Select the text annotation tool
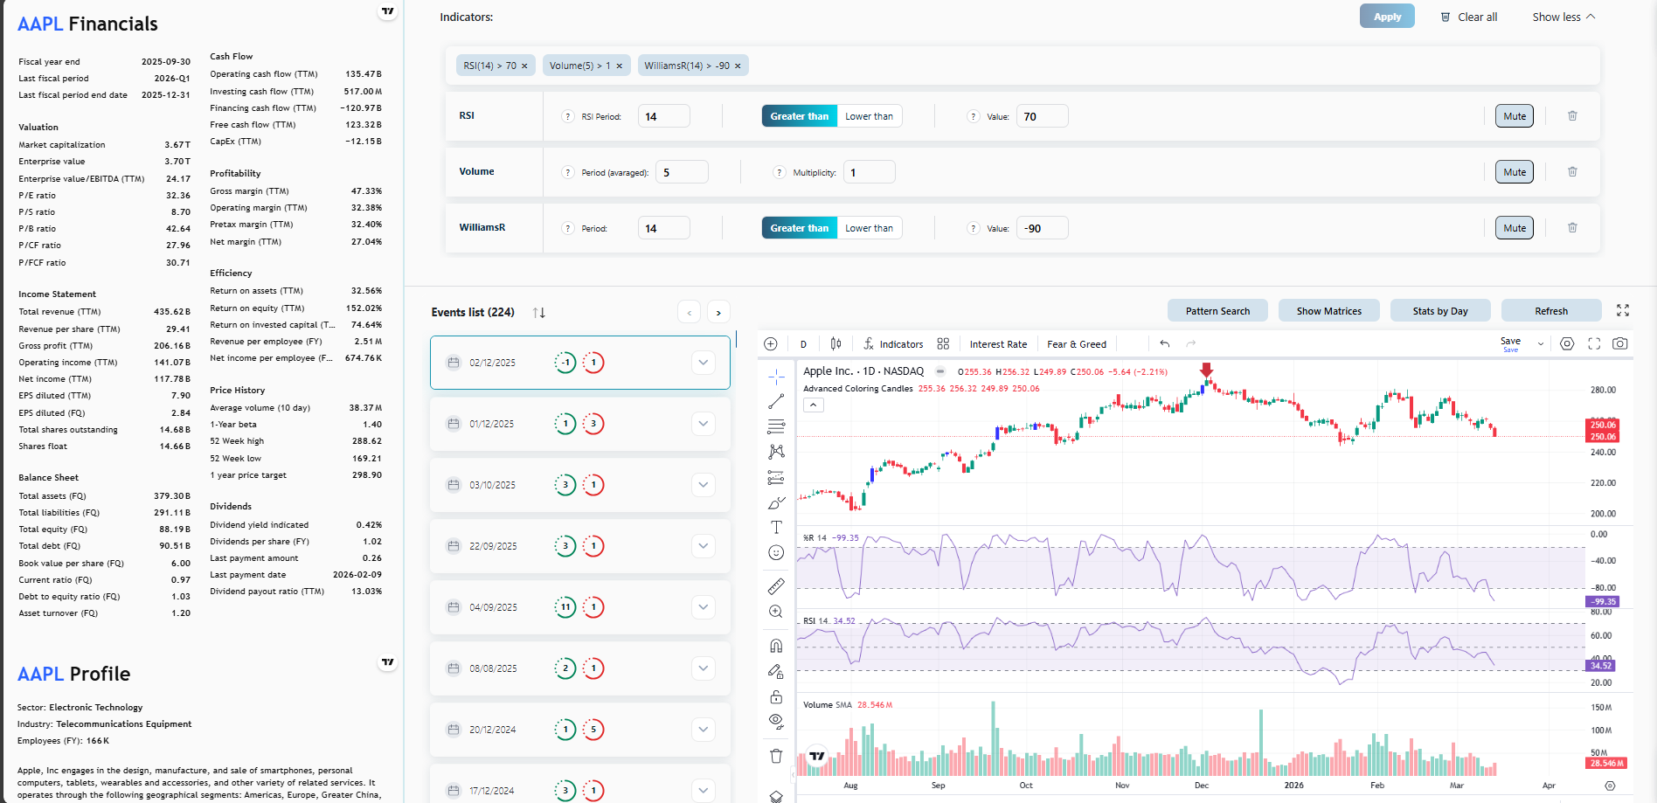Viewport: 1657px width, 803px height. (776, 527)
